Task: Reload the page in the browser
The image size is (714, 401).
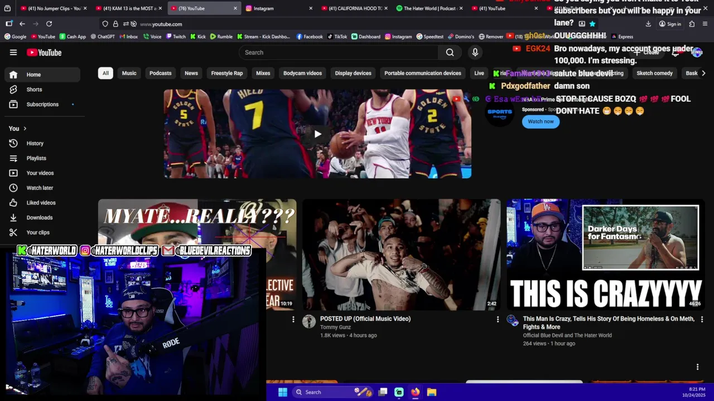Action: click(49, 24)
